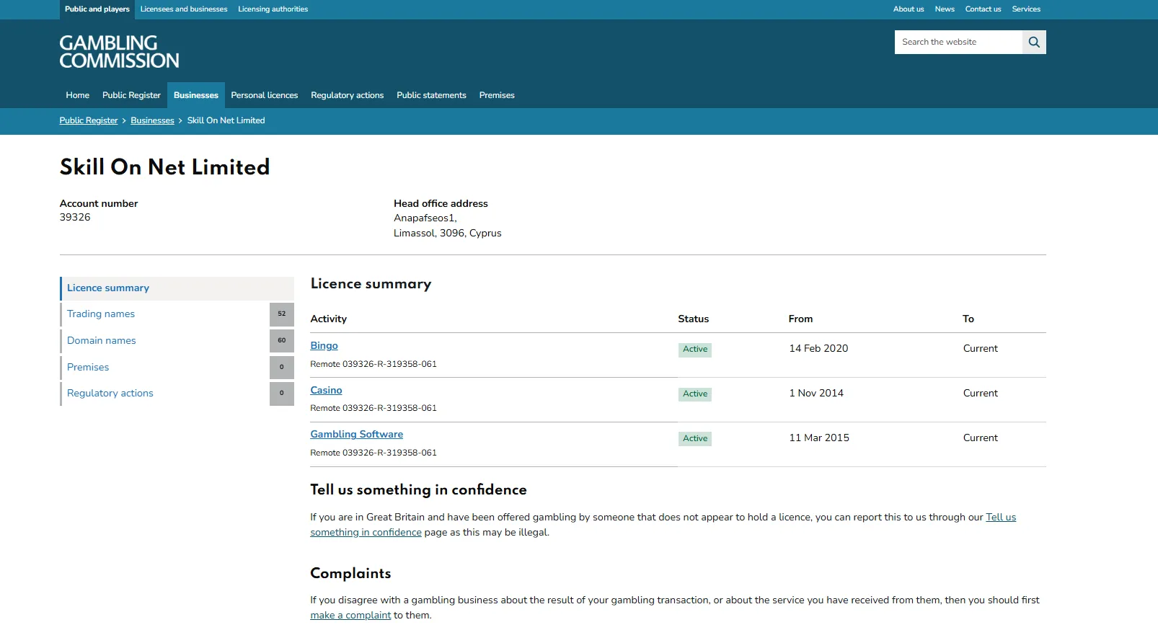1158x630 pixels.
Task: Open Tell us something in confidence link
Action: (x=1001, y=518)
